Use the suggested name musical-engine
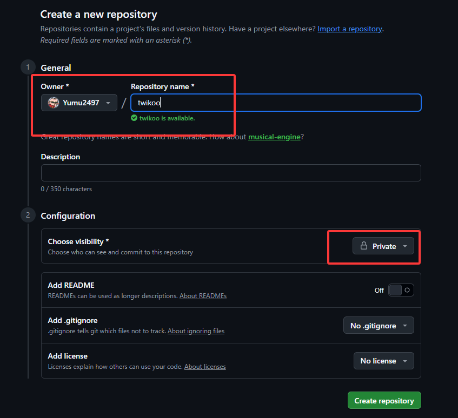The height and width of the screenshot is (418, 458). click(274, 137)
